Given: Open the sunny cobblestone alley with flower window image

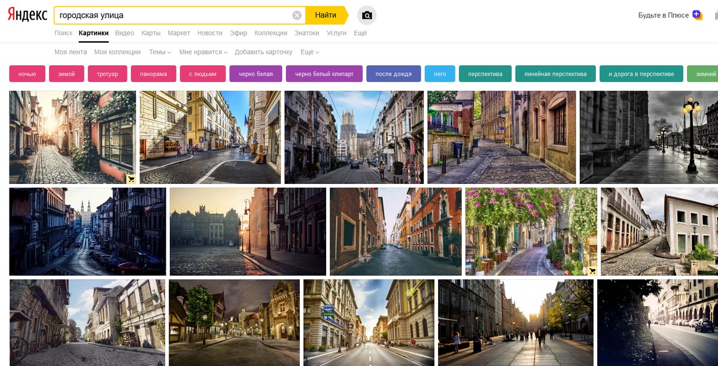Looking at the screenshot, I should 72,137.
